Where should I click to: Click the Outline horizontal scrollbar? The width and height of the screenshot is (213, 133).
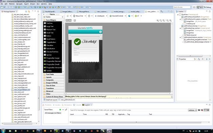[x=190, y=56]
